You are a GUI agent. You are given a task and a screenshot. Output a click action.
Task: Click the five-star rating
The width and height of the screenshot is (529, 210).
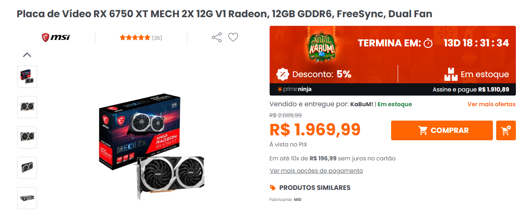tap(135, 38)
